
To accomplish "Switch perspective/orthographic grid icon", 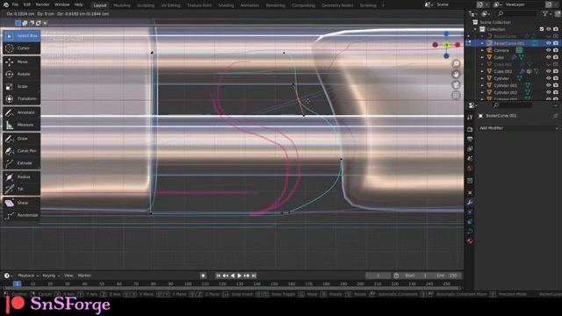I will tap(456, 96).
